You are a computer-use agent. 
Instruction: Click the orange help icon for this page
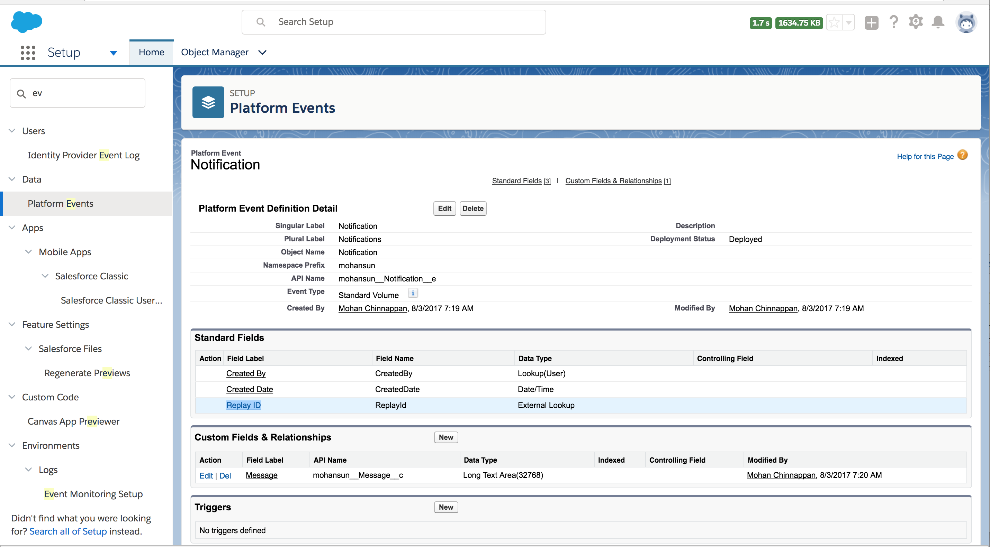963,155
